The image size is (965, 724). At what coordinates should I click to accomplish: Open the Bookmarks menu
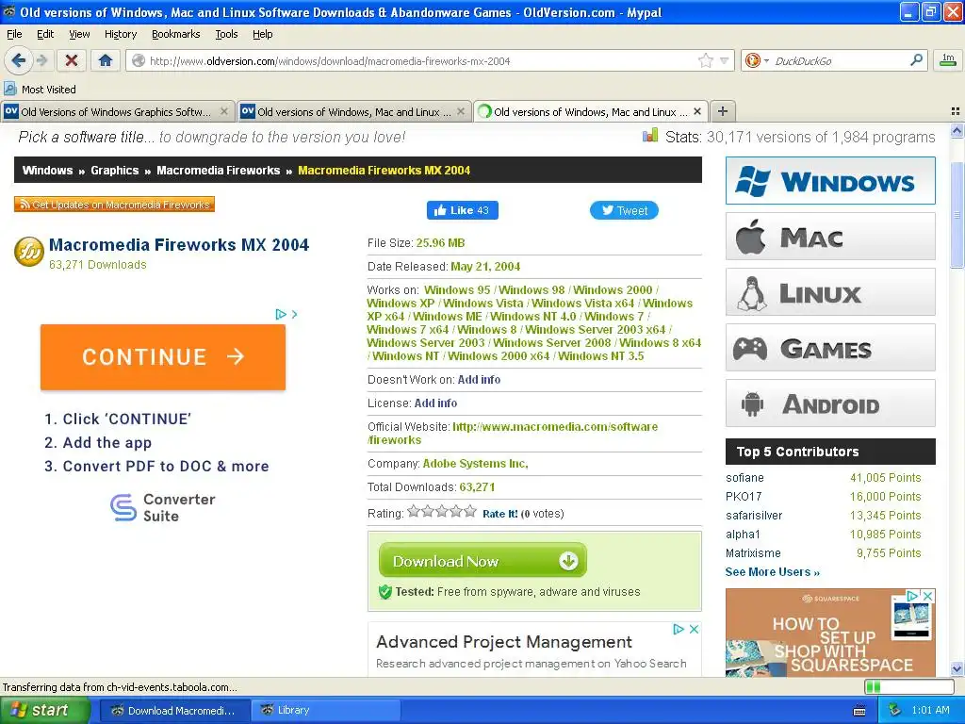[x=175, y=34]
